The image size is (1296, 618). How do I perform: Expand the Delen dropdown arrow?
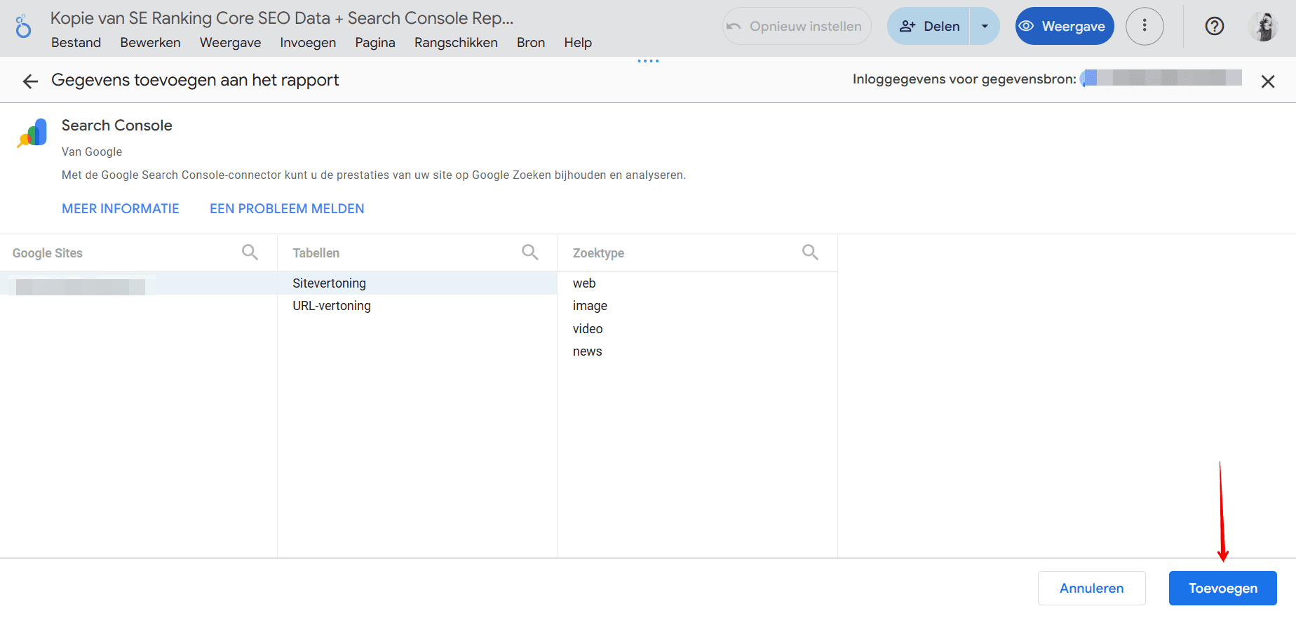pyautogui.click(x=985, y=26)
